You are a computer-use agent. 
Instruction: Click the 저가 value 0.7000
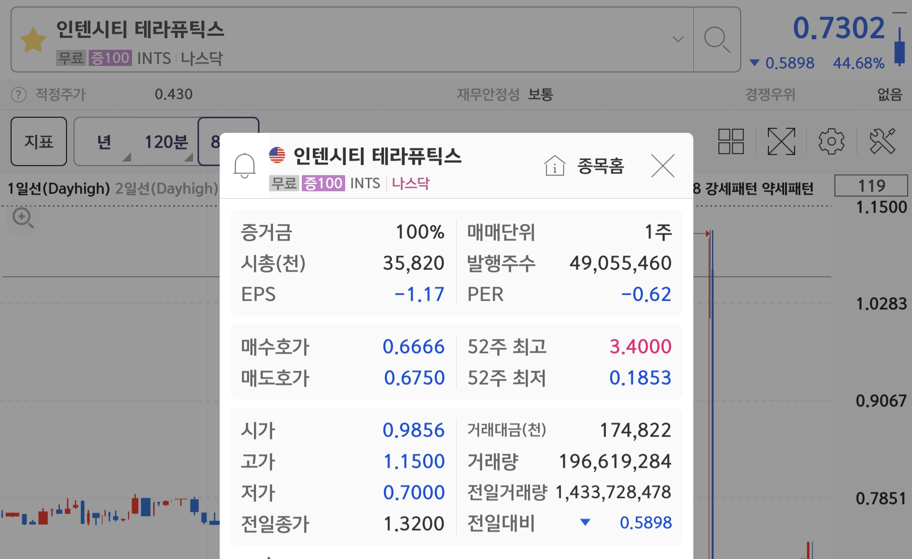pyautogui.click(x=414, y=493)
